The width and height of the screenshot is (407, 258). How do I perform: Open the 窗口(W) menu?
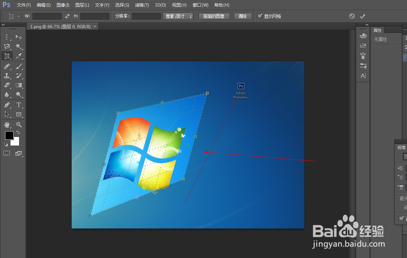(x=200, y=5)
